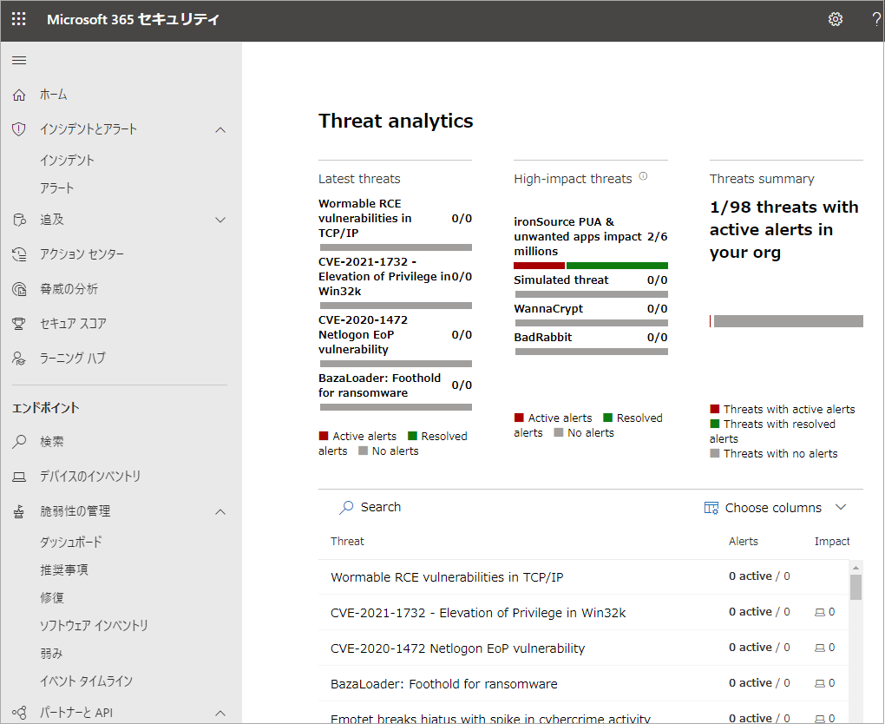Open the Choose columns dropdown arrow

841,507
